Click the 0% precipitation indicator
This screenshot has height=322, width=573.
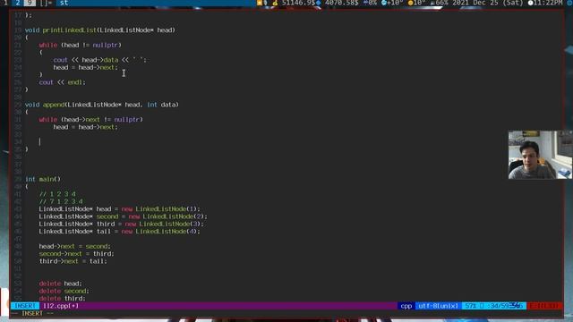[x=370, y=3]
